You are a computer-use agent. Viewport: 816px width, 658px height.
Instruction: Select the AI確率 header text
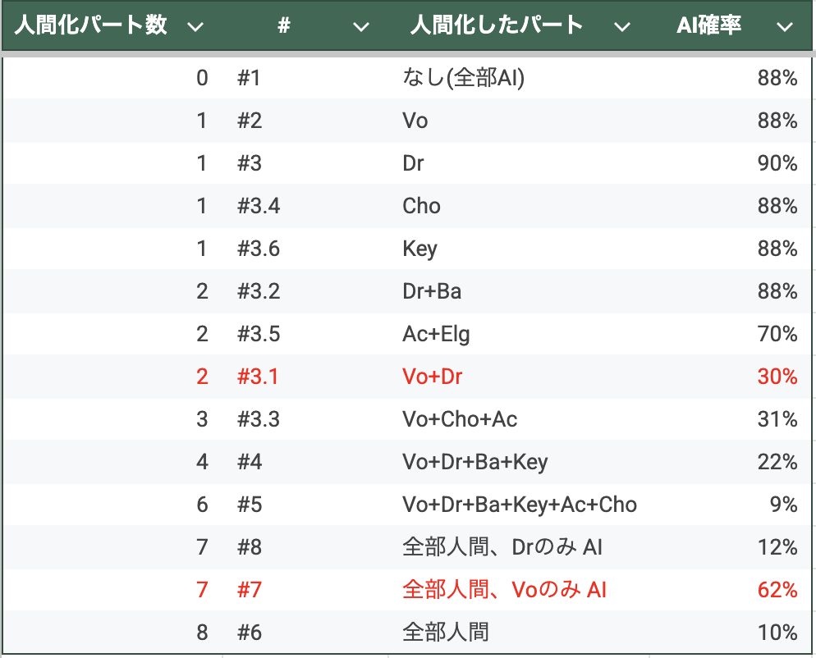(708, 25)
